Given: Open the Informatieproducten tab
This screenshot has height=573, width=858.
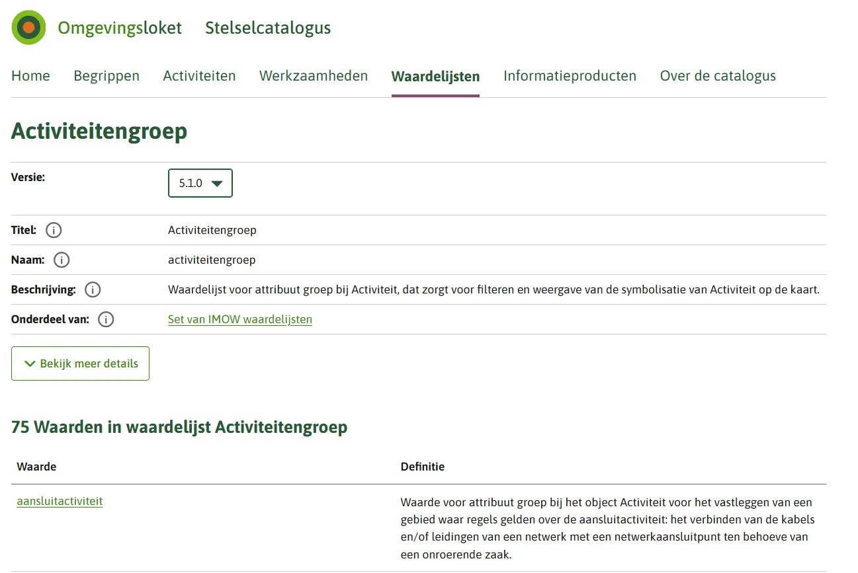Looking at the screenshot, I should pyautogui.click(x=570, y=76).
